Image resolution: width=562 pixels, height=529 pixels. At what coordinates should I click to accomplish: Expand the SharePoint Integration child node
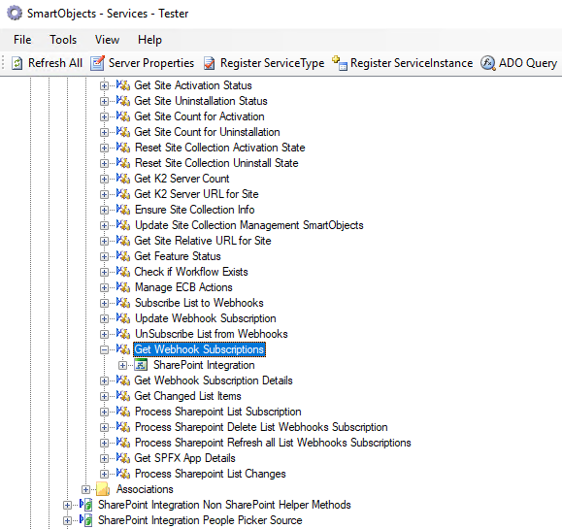point(122,365)
